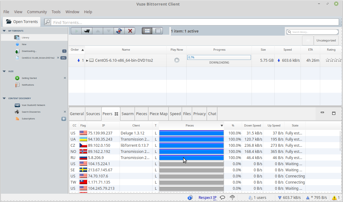343x202 pixels.
Task: Open the View menu
Action: [x=18, y=12]
